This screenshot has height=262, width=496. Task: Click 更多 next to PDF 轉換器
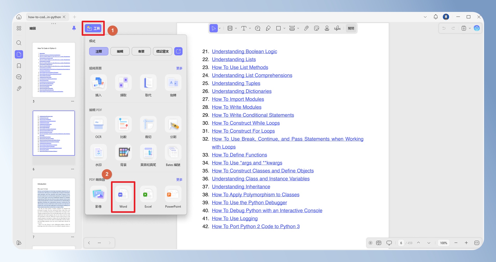pos(179,179)
